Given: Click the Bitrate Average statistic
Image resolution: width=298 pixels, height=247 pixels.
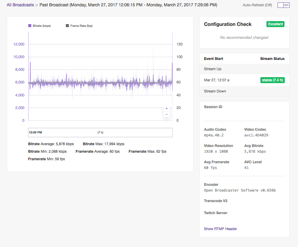Looking at the screenshot, I should coord(51,144).
